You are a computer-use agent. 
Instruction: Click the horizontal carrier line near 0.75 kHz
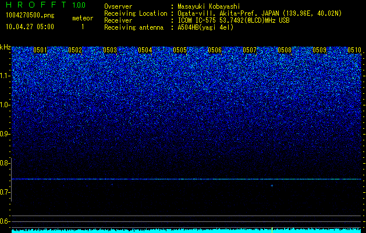[x=186, y=179]
